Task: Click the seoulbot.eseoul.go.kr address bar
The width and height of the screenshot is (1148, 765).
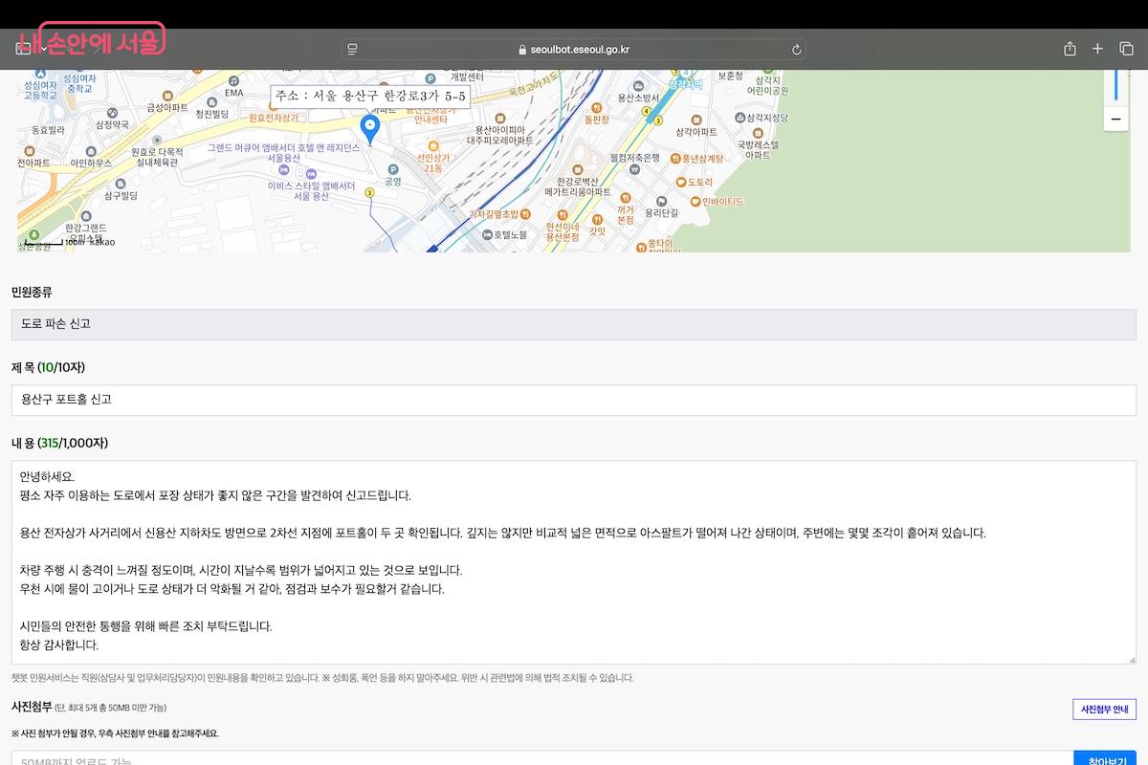Action: [x=574, y=50]
